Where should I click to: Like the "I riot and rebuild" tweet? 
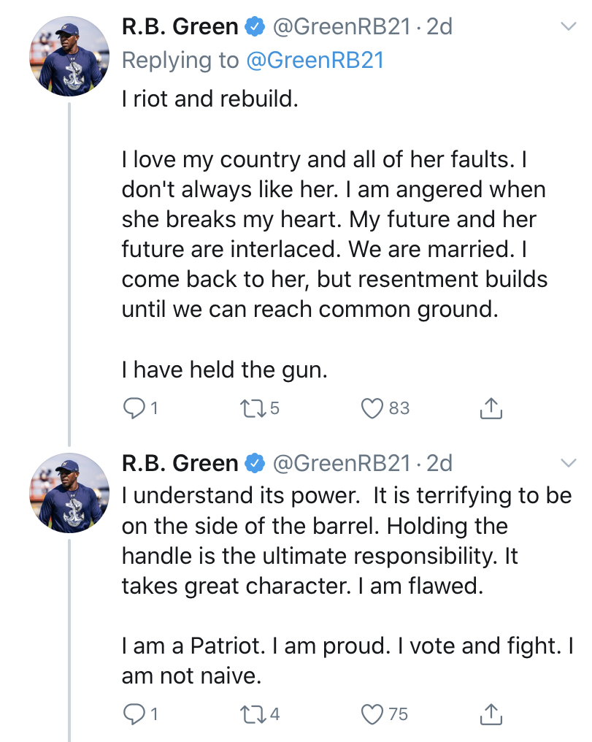(x=374, y=409)
